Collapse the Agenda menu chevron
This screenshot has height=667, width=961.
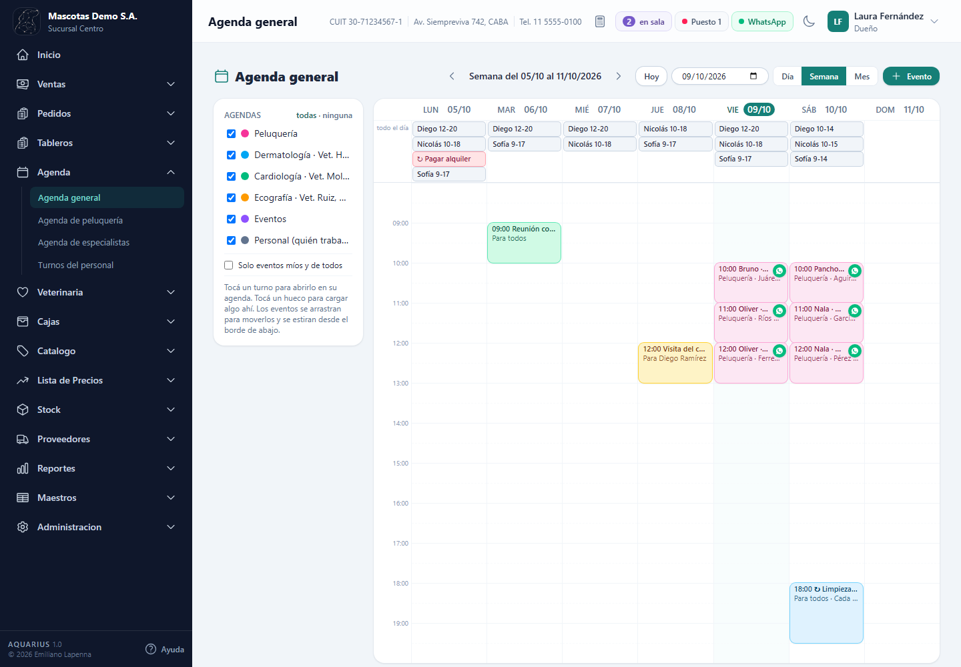(x=171, y=172)
